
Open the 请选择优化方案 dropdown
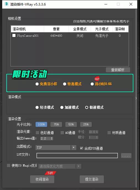[60, 166]
